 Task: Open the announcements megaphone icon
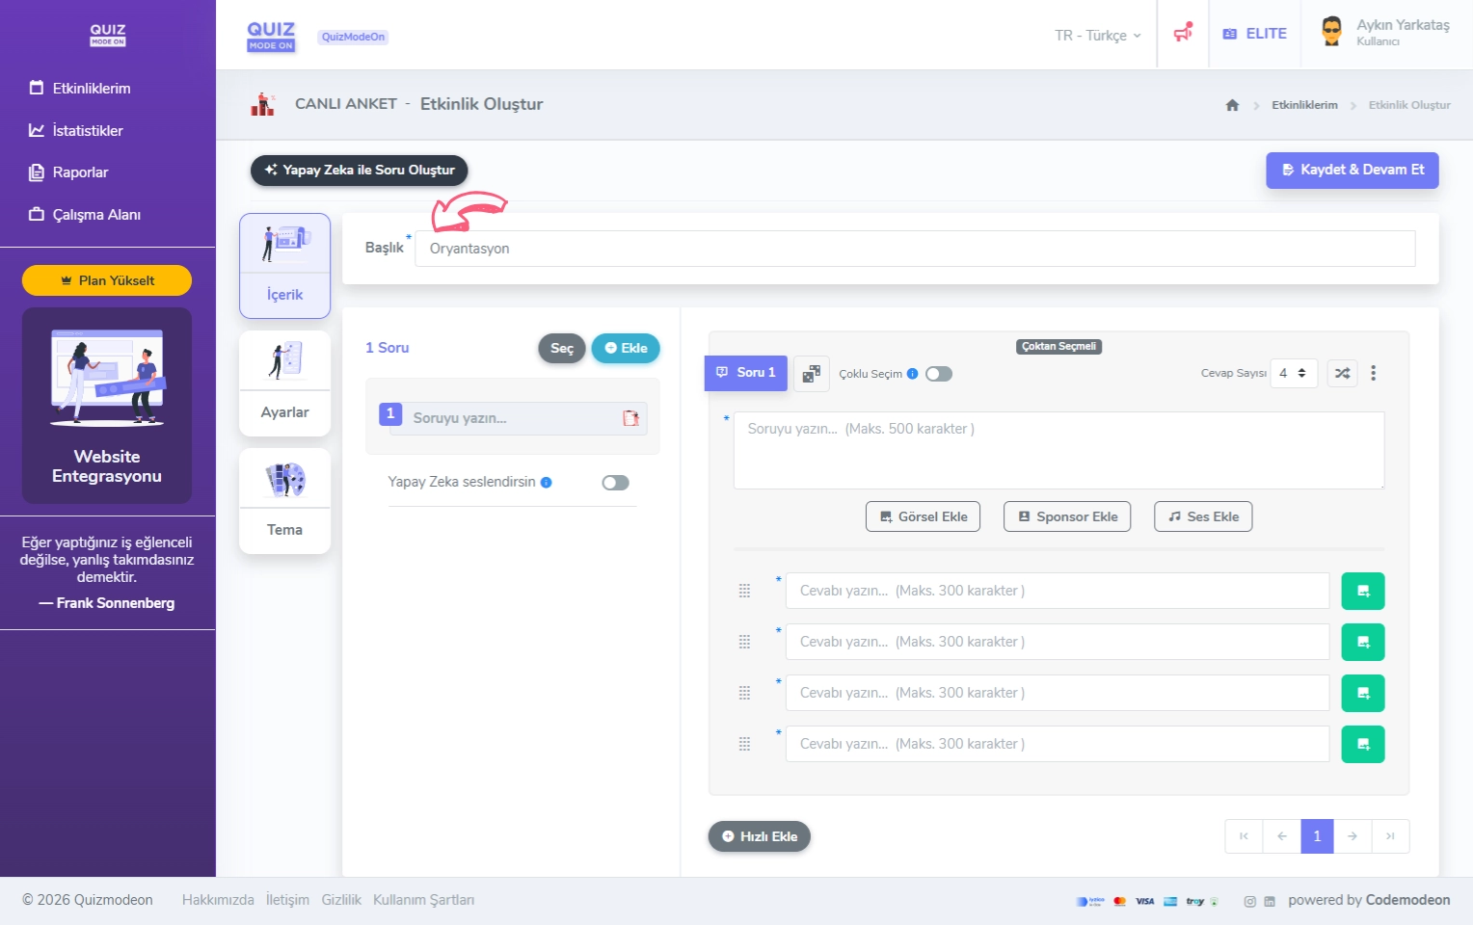(1183, 34)
